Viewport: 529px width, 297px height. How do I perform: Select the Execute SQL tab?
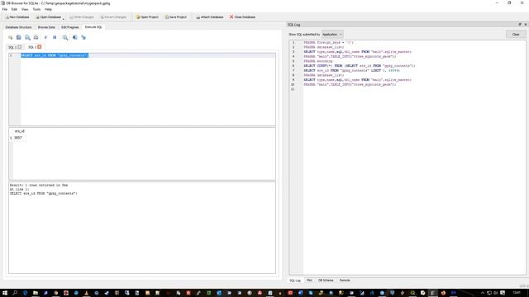pos(93,27)
